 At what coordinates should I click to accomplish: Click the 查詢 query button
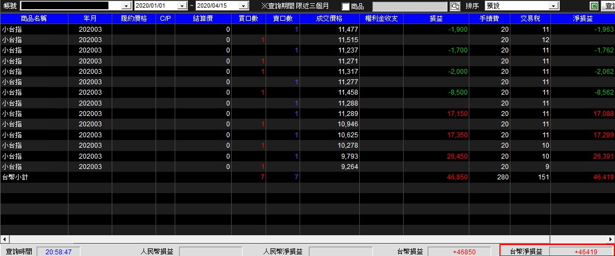coord(610,6)
